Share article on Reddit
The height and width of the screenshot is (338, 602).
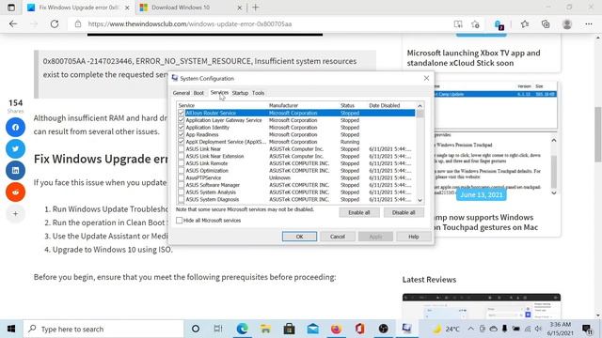coord(15,192)
